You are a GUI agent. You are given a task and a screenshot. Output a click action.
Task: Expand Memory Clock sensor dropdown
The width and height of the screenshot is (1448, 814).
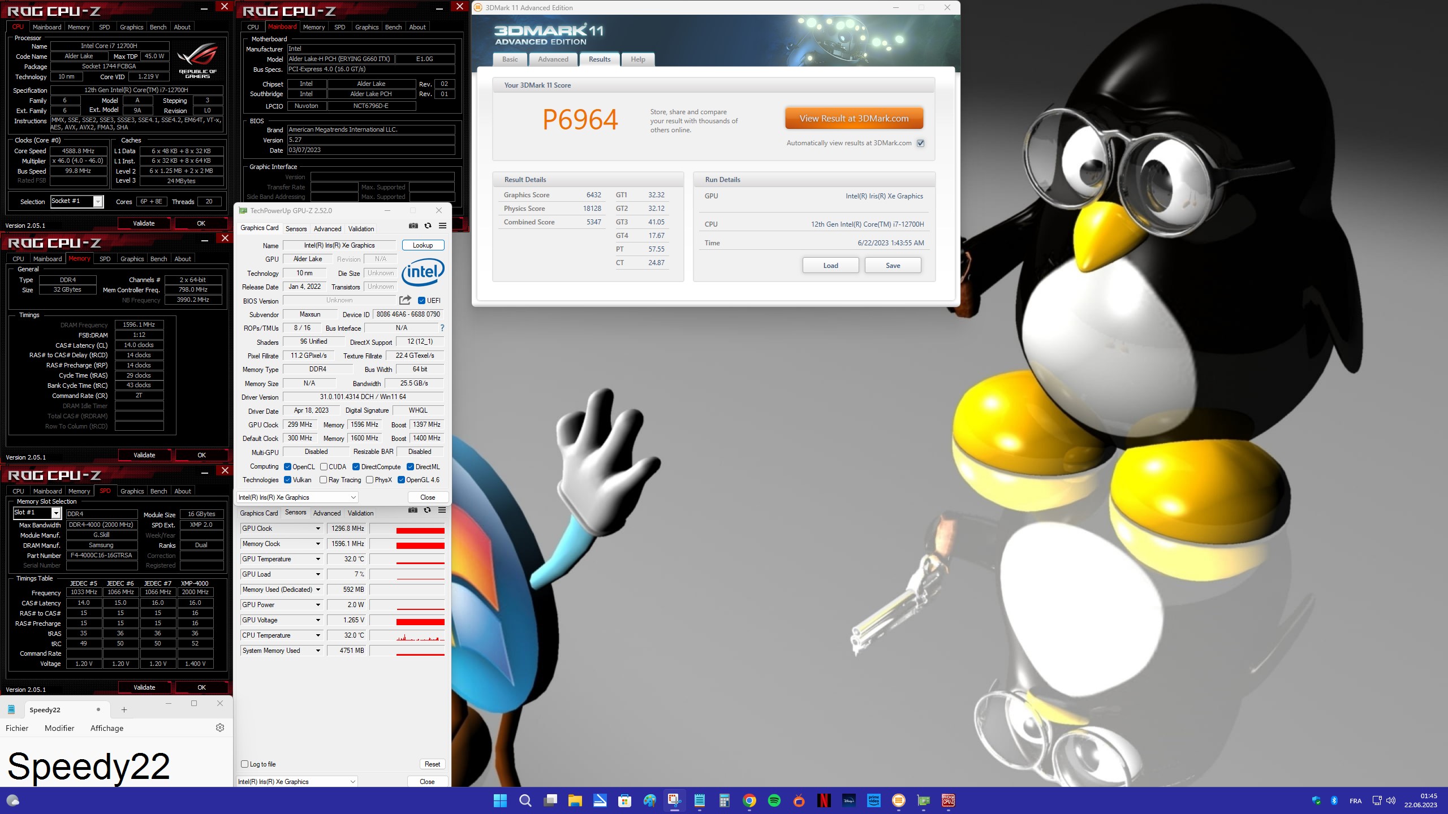click(318, 543)
